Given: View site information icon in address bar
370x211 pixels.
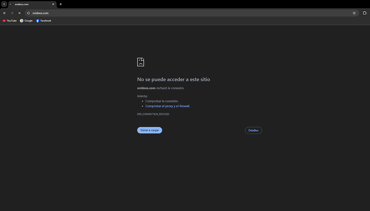Looking at the screenshot, I should [28, 13].
